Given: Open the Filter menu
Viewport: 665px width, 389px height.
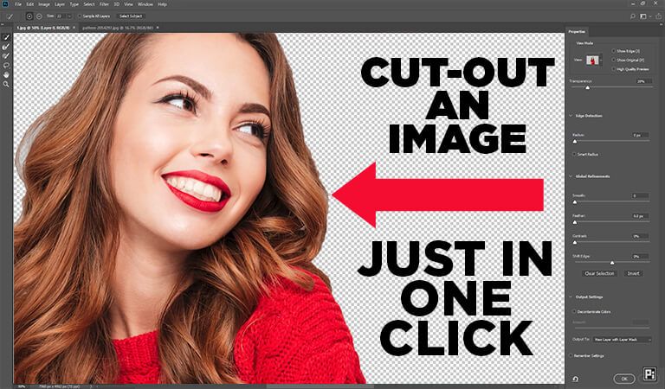Looking at the screenshot, I should click(x=104, y=4).
